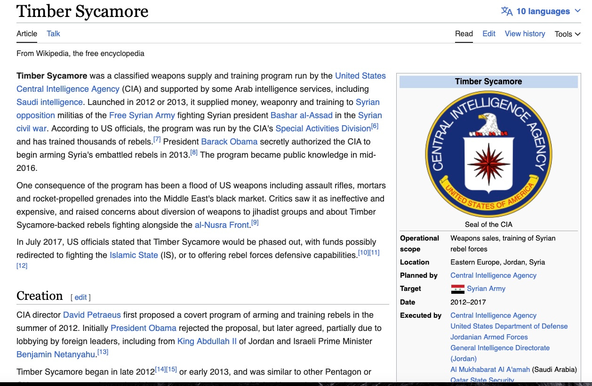
Task: Expand the Tools menu
Action: tap(568, 34)
